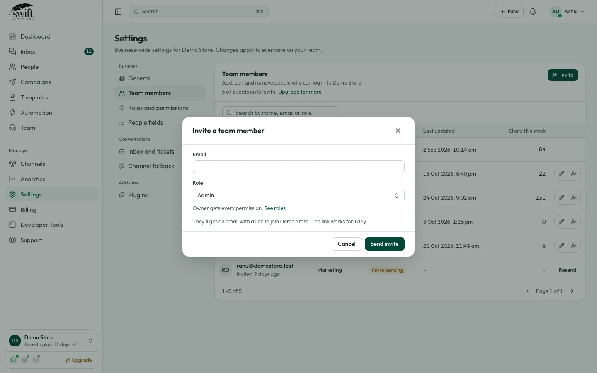Screen dimensions: 597x373
Task: Open Analytics in the sidebar
Action: (x=51, y=179)
